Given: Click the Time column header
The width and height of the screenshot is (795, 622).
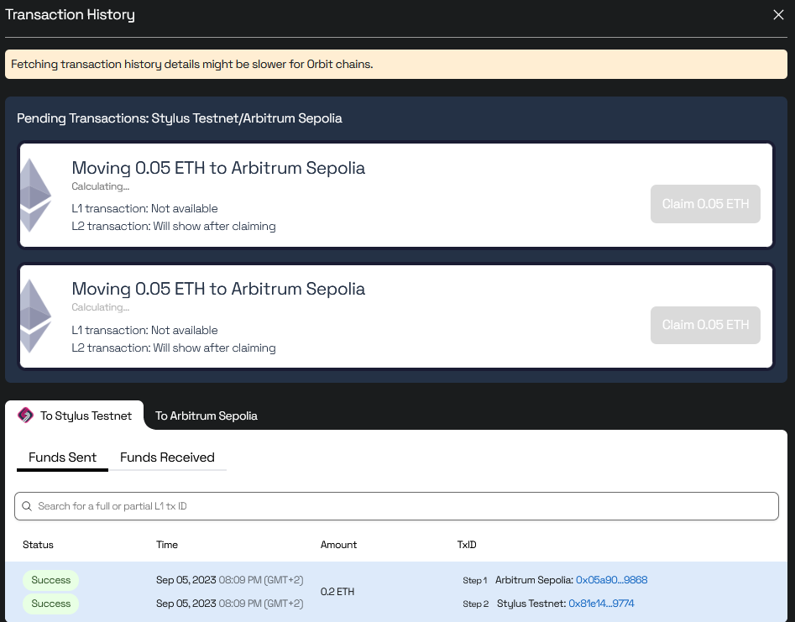Looking at the screenshot, I should tap(167, 545).
